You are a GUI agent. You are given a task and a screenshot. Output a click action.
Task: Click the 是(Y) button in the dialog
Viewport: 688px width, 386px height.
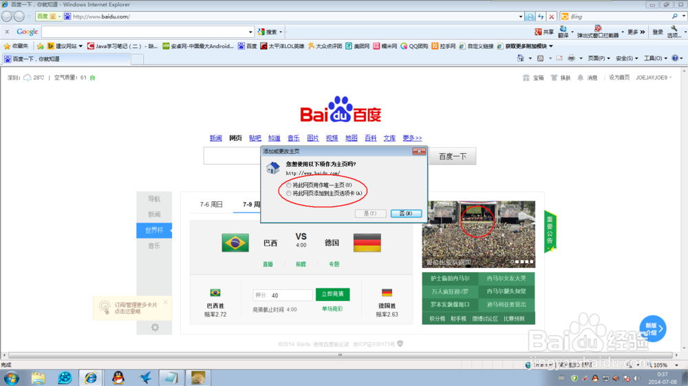point(370,214)
